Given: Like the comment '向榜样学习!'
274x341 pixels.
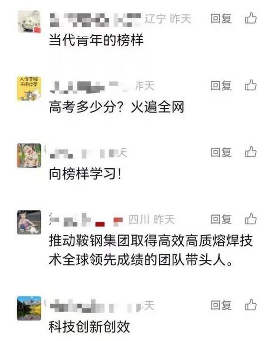Looking at the screenshot, I should tap(251, 152).
